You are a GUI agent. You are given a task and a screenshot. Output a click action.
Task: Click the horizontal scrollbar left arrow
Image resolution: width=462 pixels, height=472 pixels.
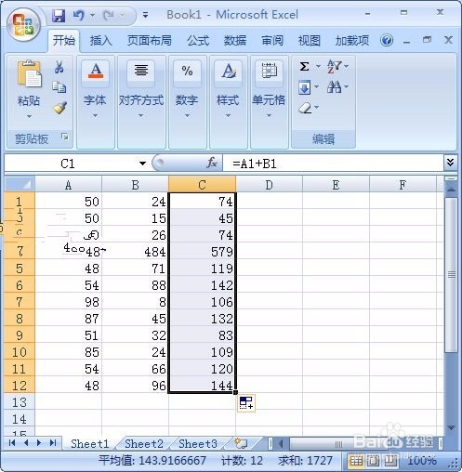(x=281, y=443)
